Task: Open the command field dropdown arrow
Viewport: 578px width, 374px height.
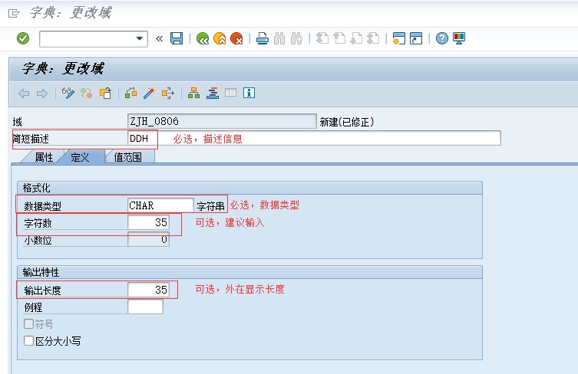Action: 140,38
